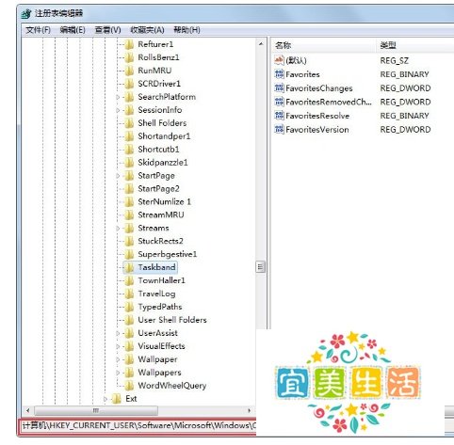454x445 pixels.
Task: Expand the SessionInfo key
Action: [118, 110]
